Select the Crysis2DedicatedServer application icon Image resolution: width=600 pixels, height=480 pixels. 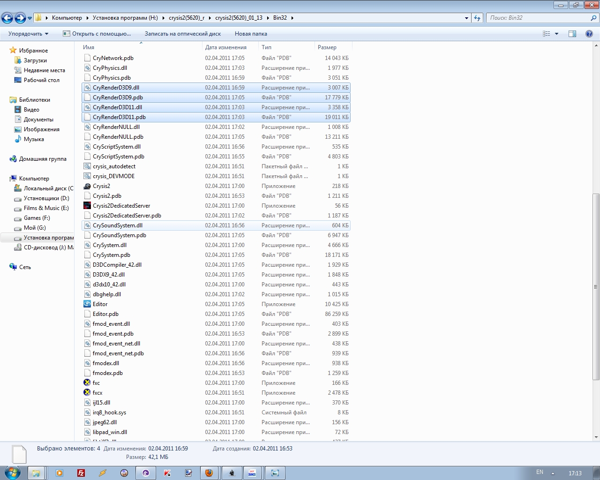pyautogui.click(x=87, y=206)
